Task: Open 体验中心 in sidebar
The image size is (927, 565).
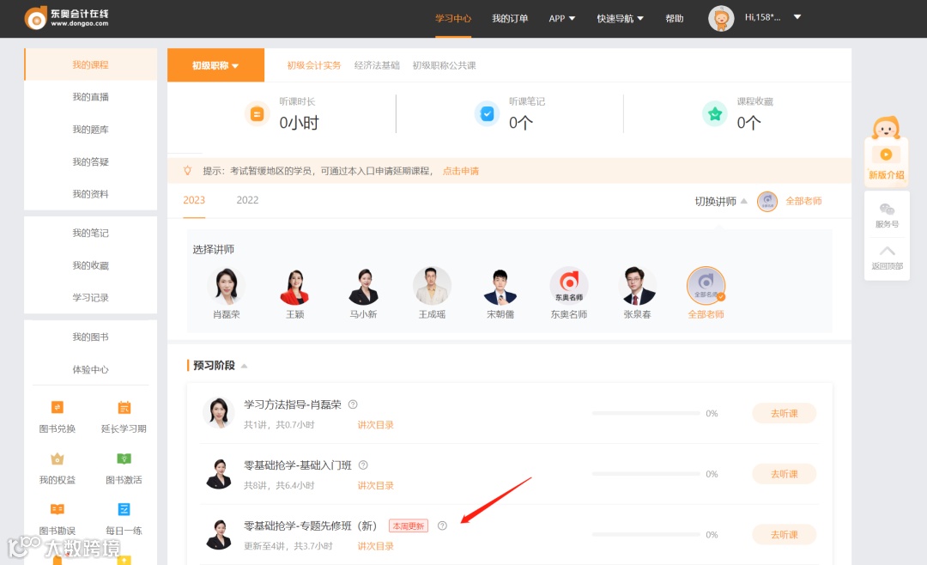Action: [x=90, y=370]
